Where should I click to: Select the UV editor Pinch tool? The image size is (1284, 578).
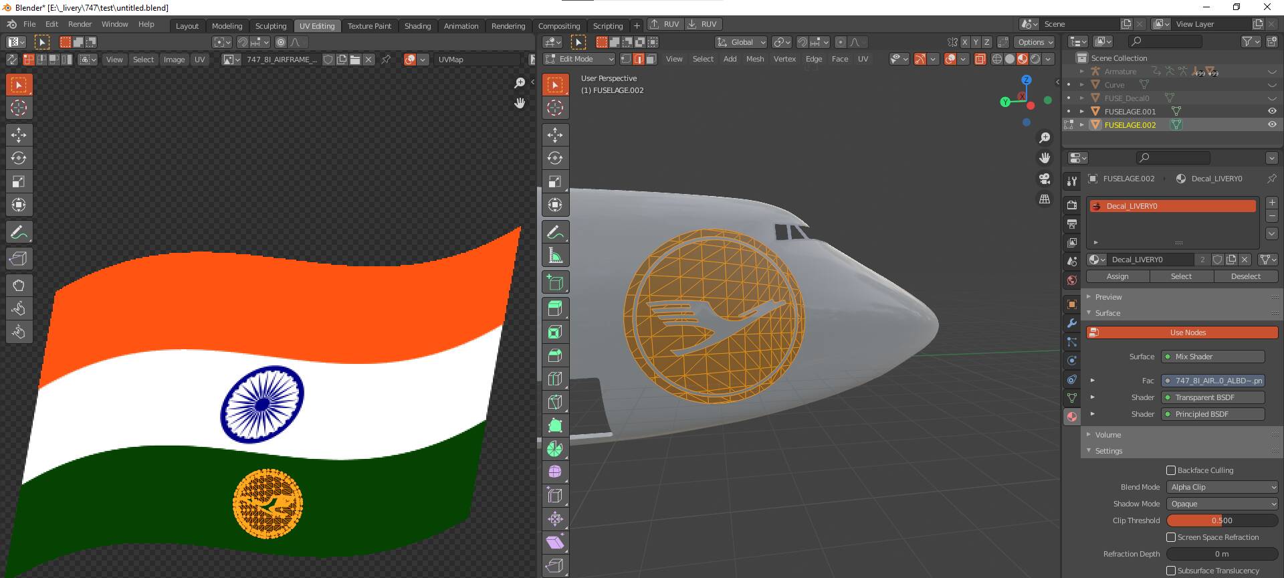pos(19,332)
